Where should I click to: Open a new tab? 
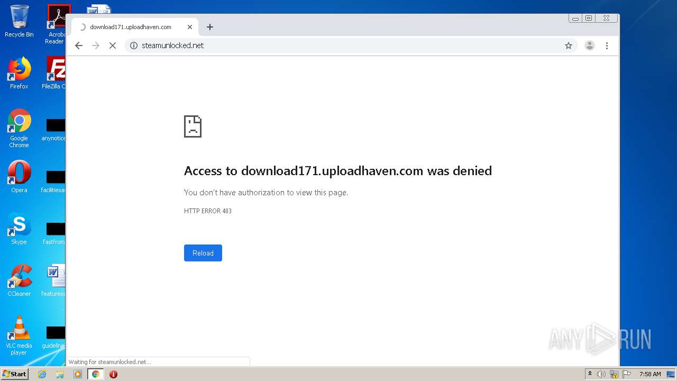pos(210,27)
